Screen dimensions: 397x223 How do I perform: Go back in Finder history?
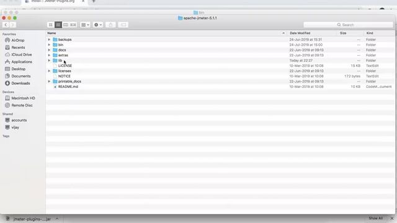pos(6,25)
